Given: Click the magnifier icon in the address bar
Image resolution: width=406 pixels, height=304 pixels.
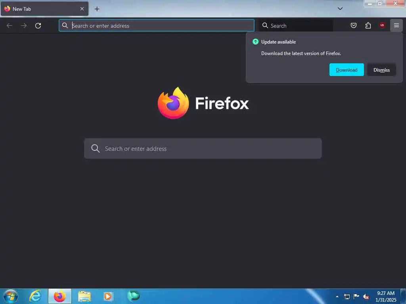Looking at the screenshot, I should tap(65, 25).
